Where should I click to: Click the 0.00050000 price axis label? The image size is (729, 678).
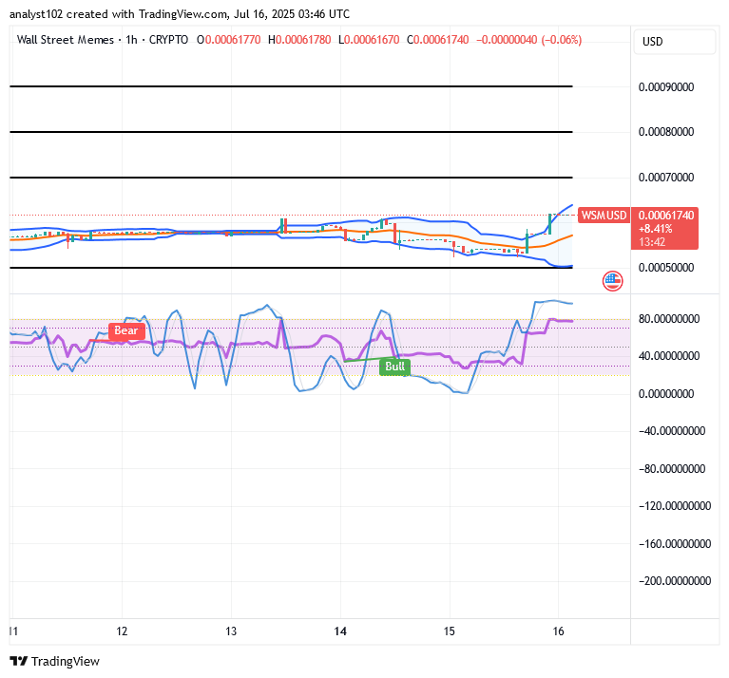(x=665, y=268)
